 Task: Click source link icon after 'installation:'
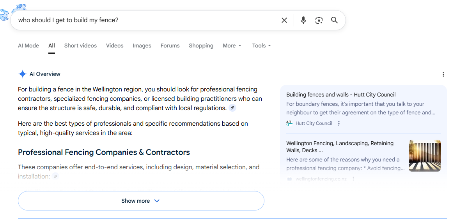coord(55,176)
